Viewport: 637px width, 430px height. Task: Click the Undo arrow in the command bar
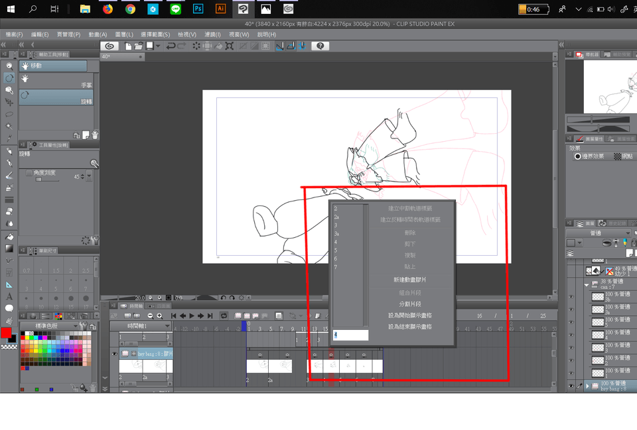171,46
